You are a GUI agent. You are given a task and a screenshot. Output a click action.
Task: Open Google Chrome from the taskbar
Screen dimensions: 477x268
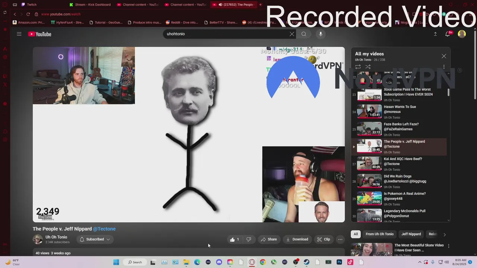(263, 262)
